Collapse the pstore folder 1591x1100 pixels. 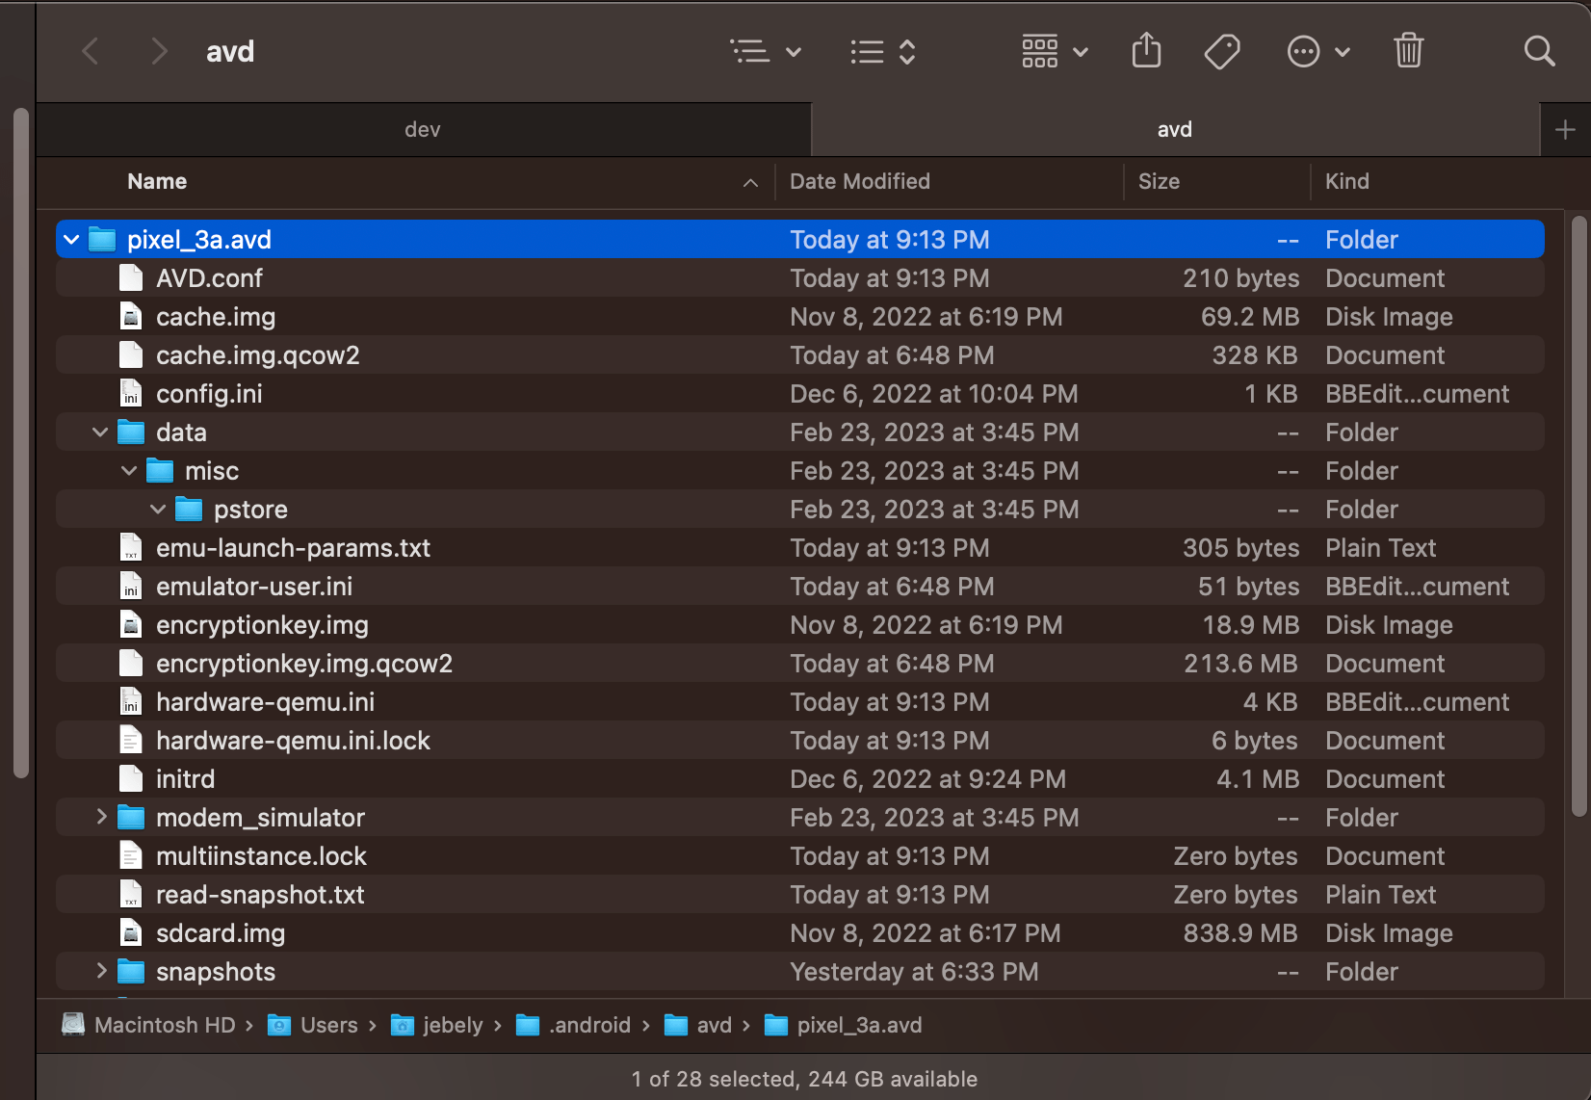click(x=158, y=509)
